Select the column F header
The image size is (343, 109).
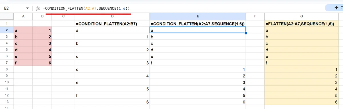(x=255, y=17)
